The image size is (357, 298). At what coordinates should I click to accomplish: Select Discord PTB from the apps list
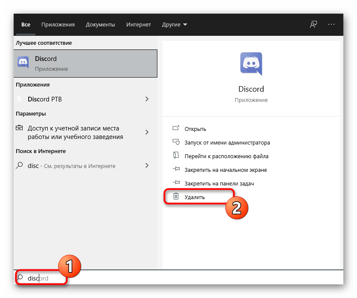pyautogui.click(x=45, y=99)
